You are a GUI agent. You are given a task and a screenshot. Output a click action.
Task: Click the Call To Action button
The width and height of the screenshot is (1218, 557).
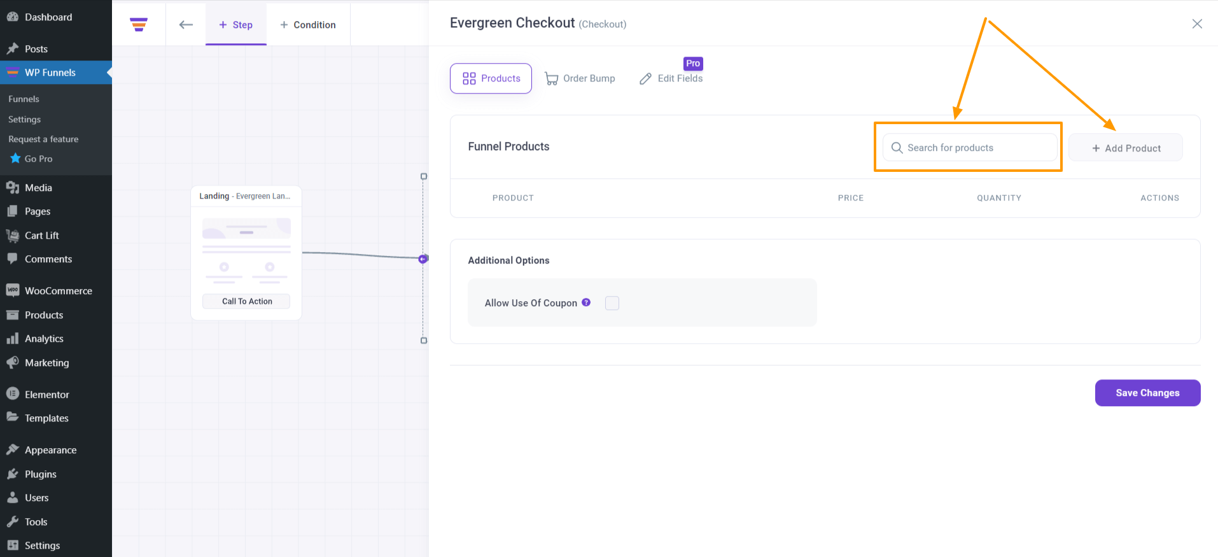[246, 301]
